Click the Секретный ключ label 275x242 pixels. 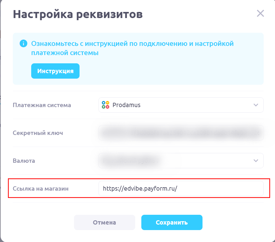click(38, 133)
